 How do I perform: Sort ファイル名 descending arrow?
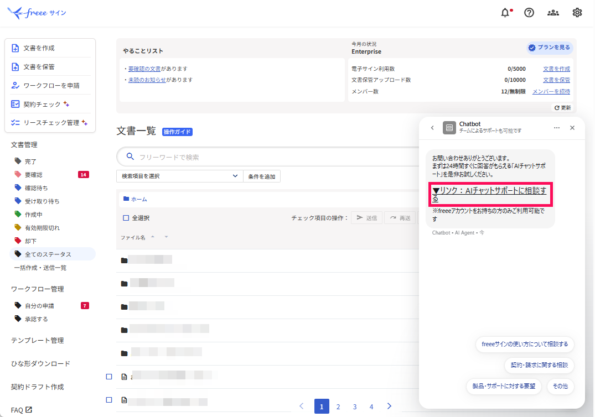point(166,237)
